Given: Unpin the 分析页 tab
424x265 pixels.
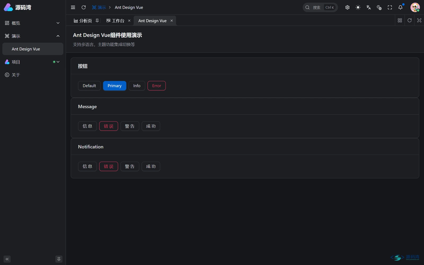Looking at the screenshot, I should [x=97, y=21].
